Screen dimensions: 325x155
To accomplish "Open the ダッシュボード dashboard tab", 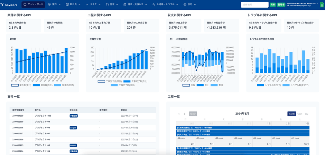I will [33, 4].
